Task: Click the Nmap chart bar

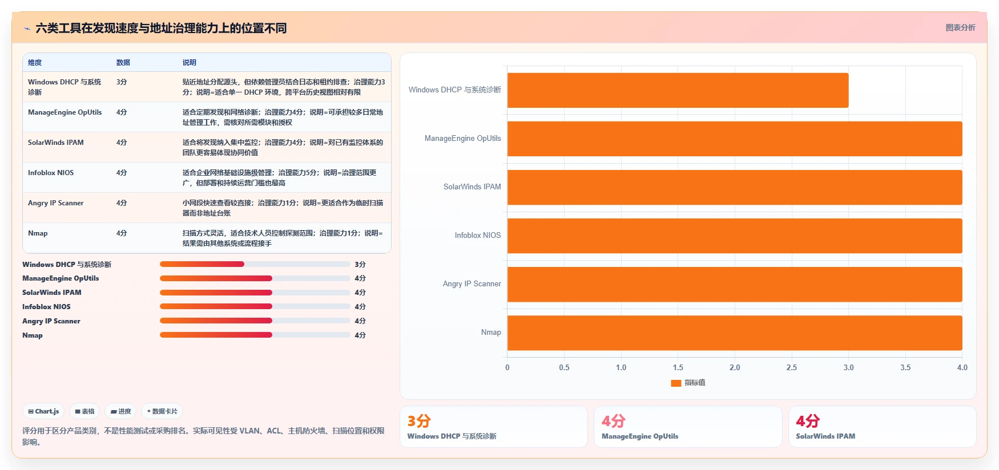Action: coord(735,333)
